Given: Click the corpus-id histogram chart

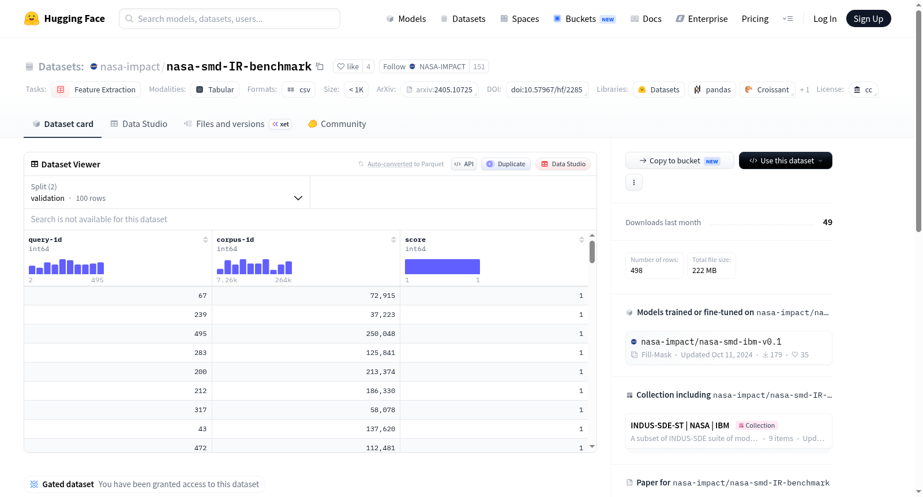Looking at the screenshot, I should pyautogui.click(x=254, y=267).
